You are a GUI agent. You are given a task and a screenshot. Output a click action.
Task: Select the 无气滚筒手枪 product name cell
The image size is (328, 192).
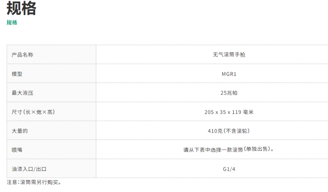(229, 55)
